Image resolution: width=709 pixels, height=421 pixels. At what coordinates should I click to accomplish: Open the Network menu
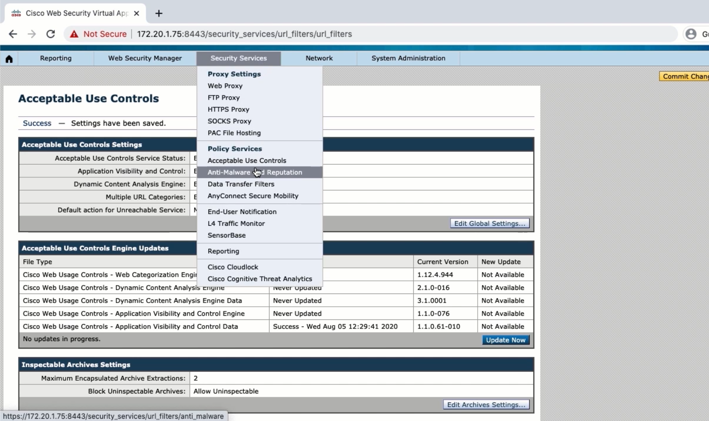[x=319, y=58]
